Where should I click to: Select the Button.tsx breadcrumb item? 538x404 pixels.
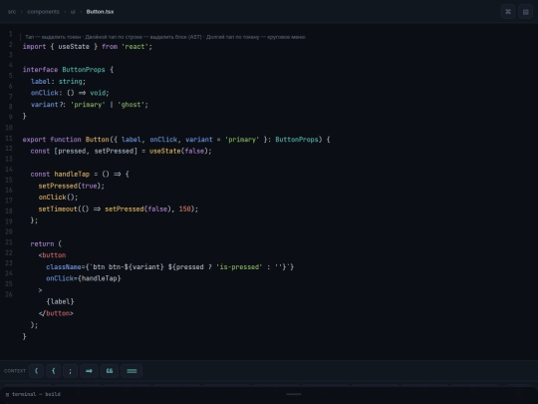tap(100, 12)
